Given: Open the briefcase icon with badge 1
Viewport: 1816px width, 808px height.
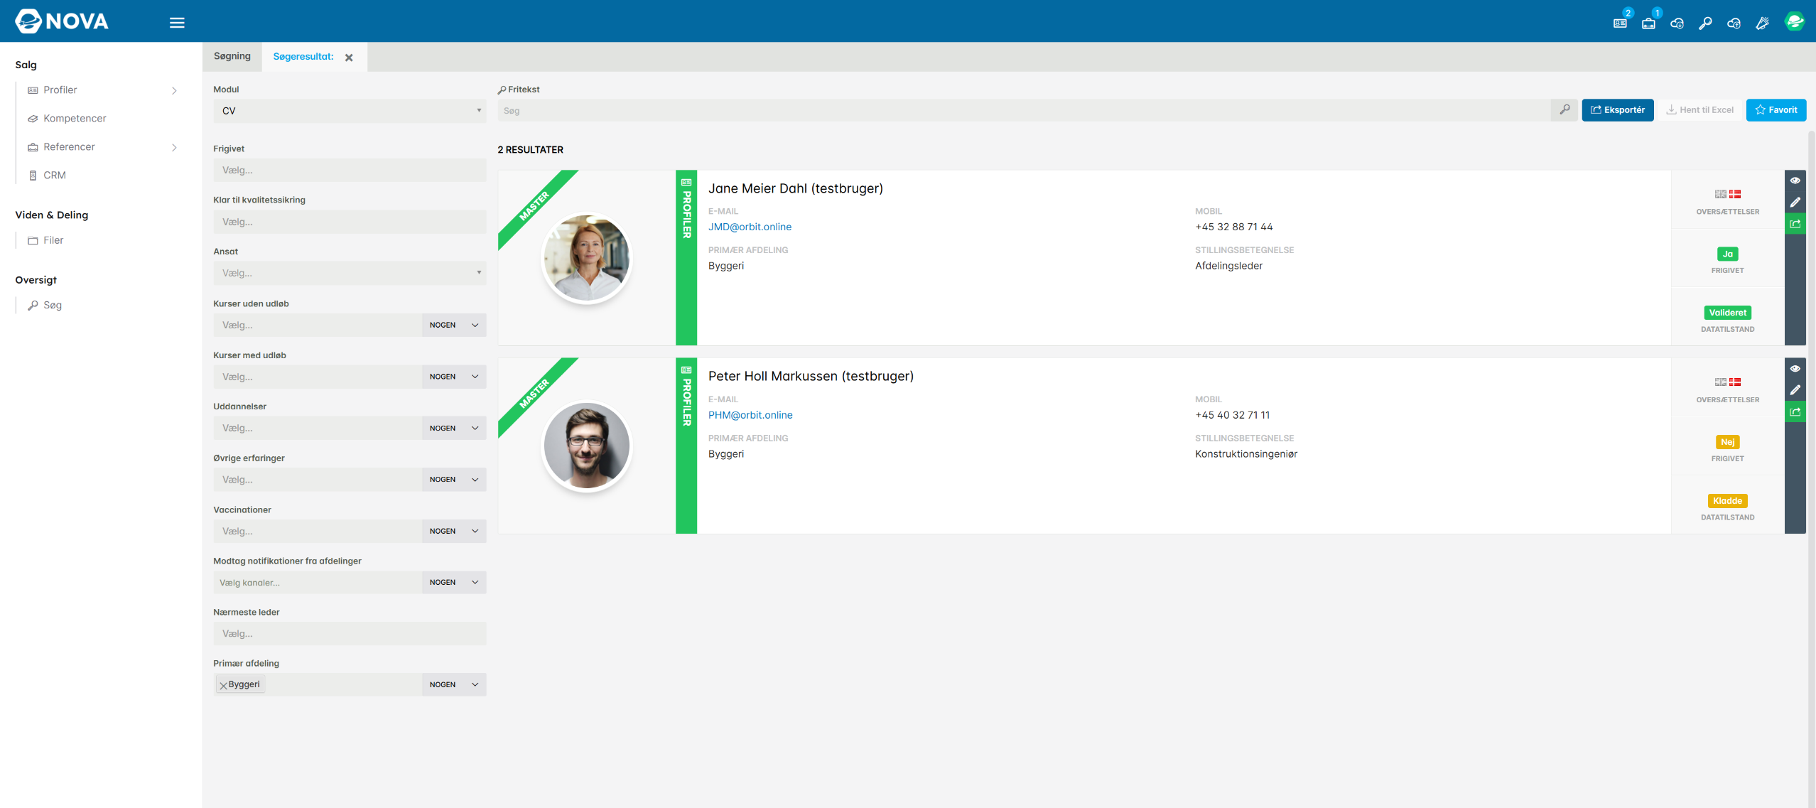Looking at the screenshot, I should tap(1648, 23).
